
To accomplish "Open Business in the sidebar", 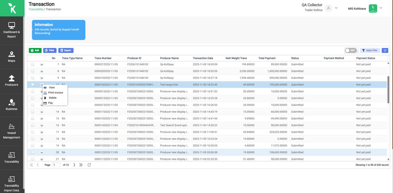I will [x=12, y=105].
